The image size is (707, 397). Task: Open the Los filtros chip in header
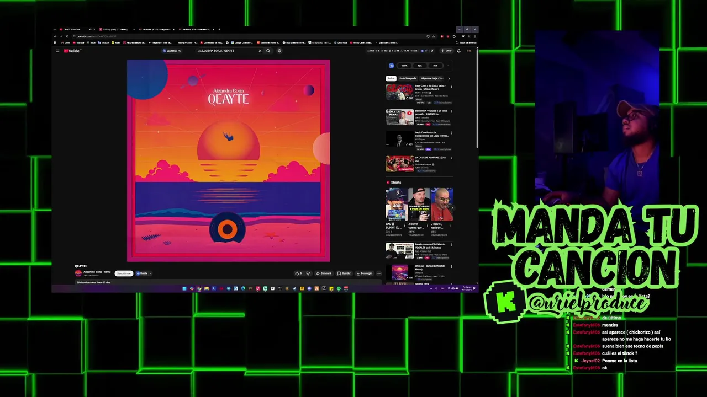[x=172, y=51]
